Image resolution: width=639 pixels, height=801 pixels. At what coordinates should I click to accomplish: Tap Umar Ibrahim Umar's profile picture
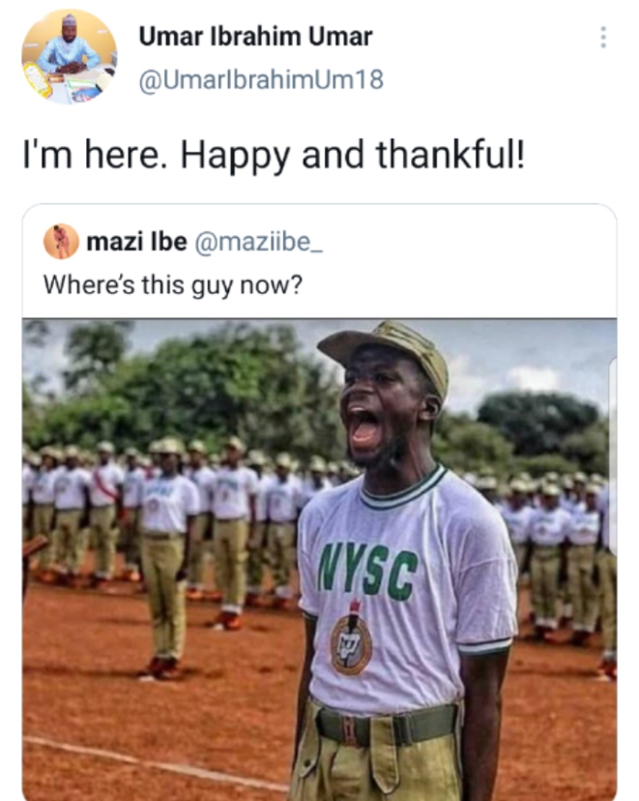click(69, 58)
